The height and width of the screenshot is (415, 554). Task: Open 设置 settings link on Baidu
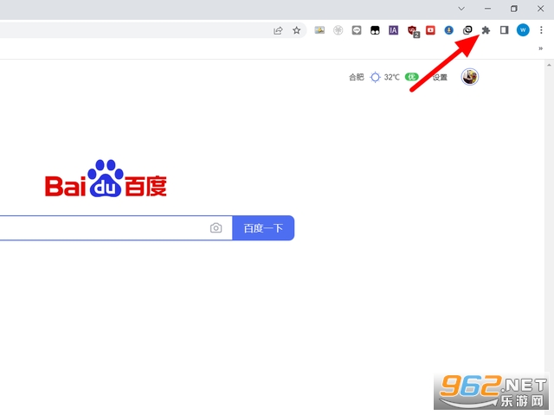coord(440,77)
